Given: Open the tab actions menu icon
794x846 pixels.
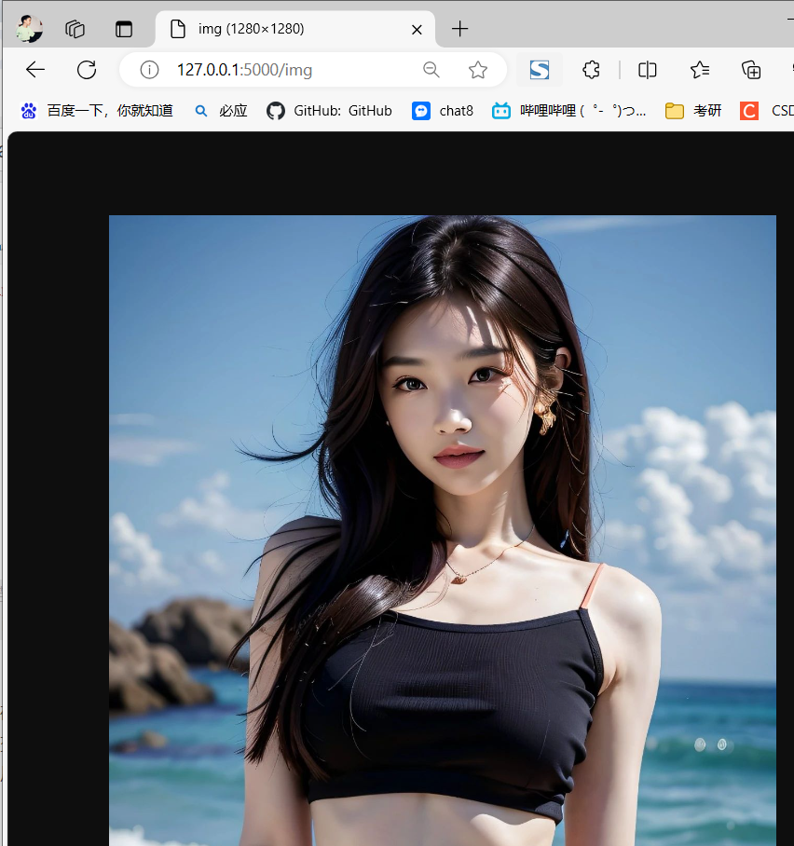Looking at the screenshot, I should click(x=124, y=29).
